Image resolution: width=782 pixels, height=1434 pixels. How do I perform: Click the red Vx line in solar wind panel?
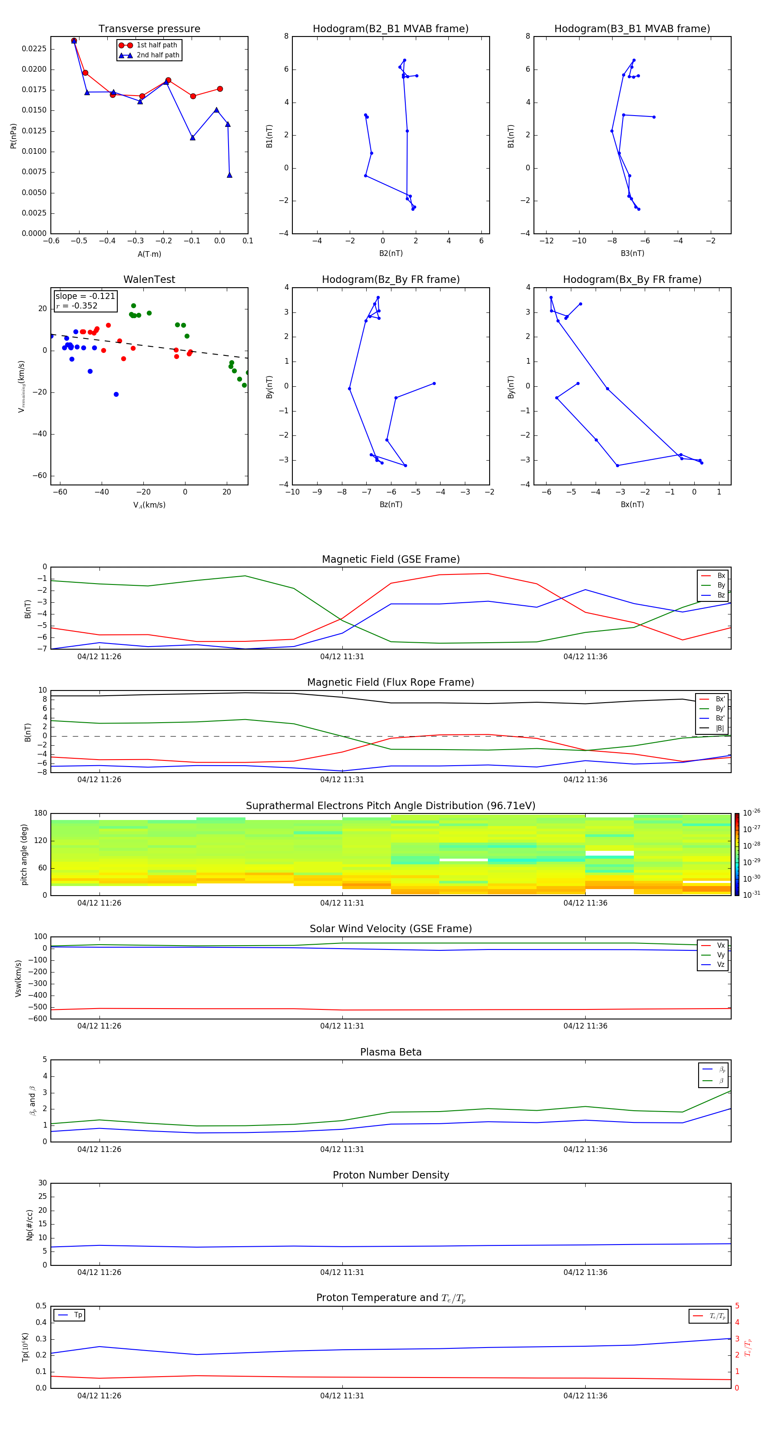(391, 1009)
